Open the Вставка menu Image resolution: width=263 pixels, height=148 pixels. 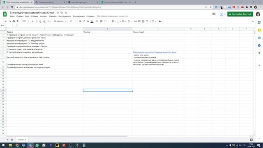[x=35, y=16]
